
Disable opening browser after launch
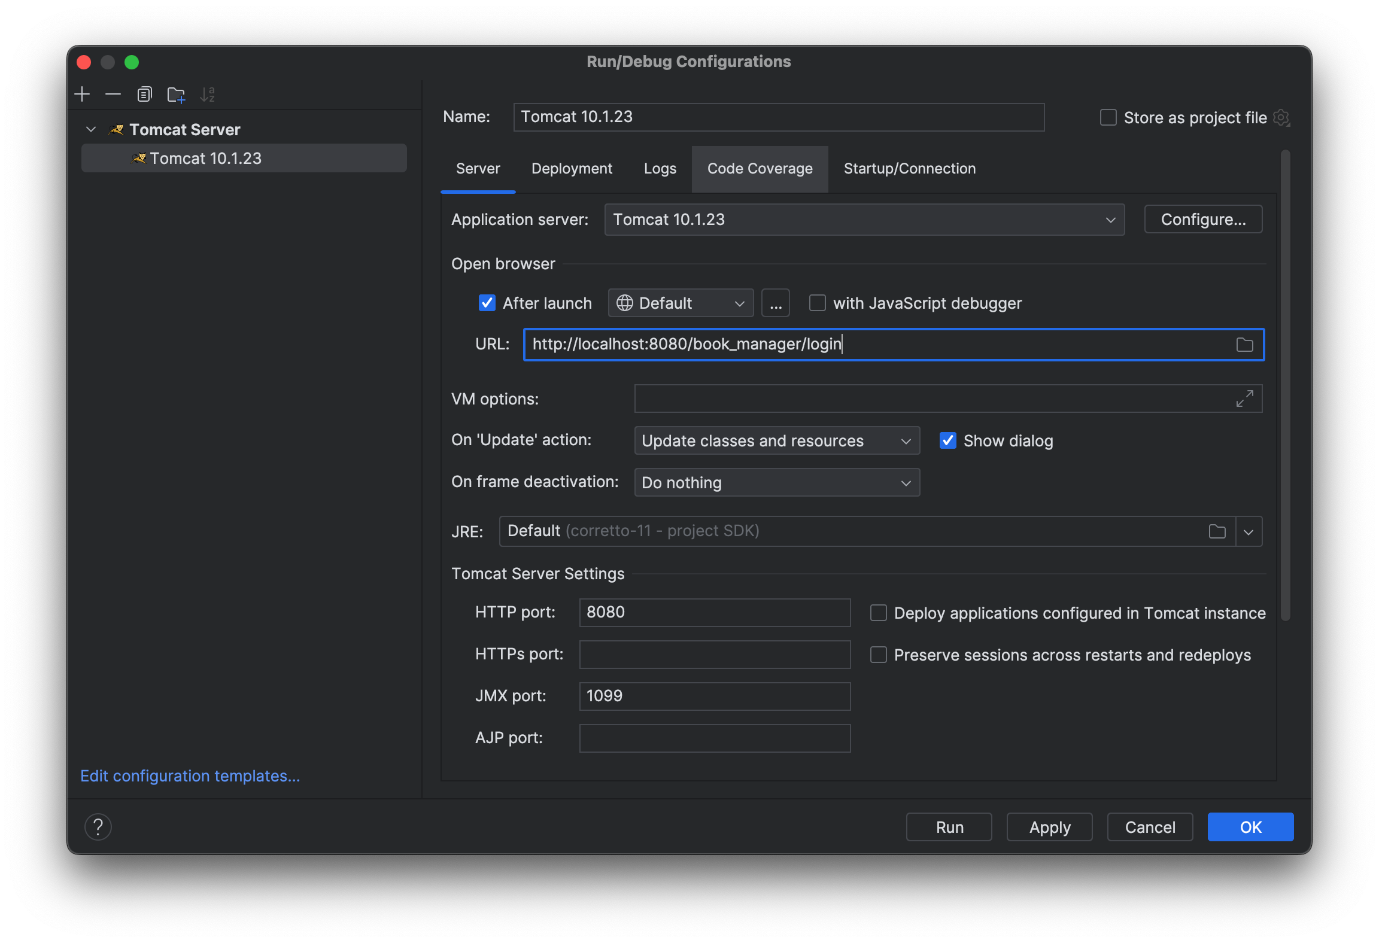pyautogui.click(x=487, y=303)
